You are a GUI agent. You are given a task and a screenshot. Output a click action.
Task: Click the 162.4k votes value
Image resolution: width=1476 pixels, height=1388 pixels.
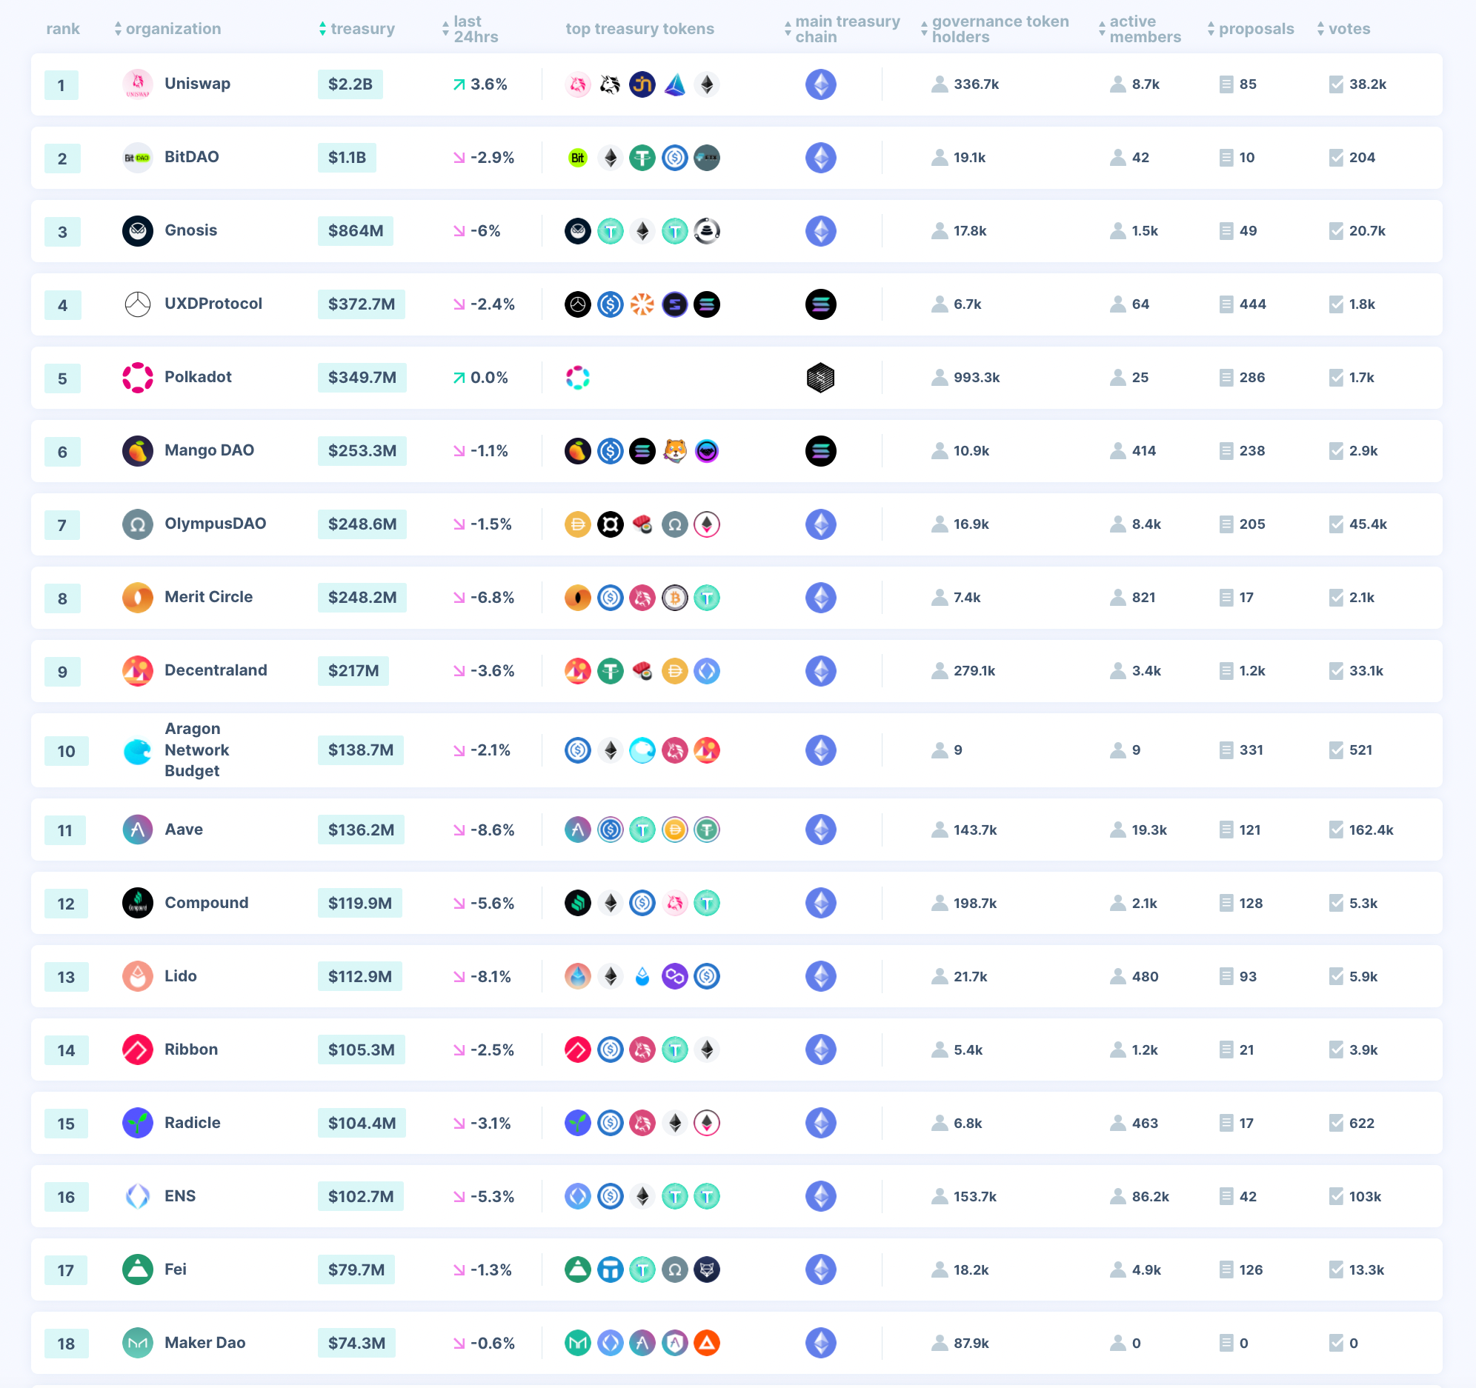tap(1371, 830)
